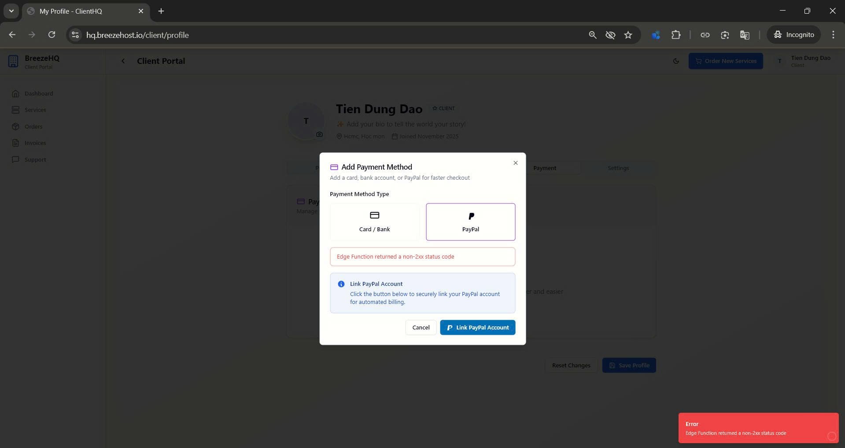Open a new browser tab
Screen dimensions: 845x448
click(161, 11)
